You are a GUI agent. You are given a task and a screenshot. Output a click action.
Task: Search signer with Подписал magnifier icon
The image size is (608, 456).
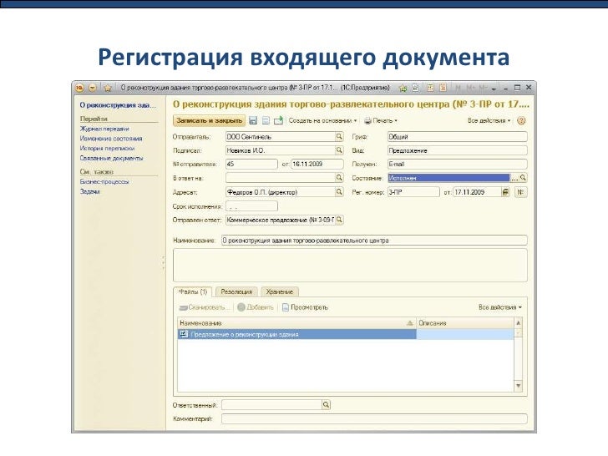pos(339,150)
